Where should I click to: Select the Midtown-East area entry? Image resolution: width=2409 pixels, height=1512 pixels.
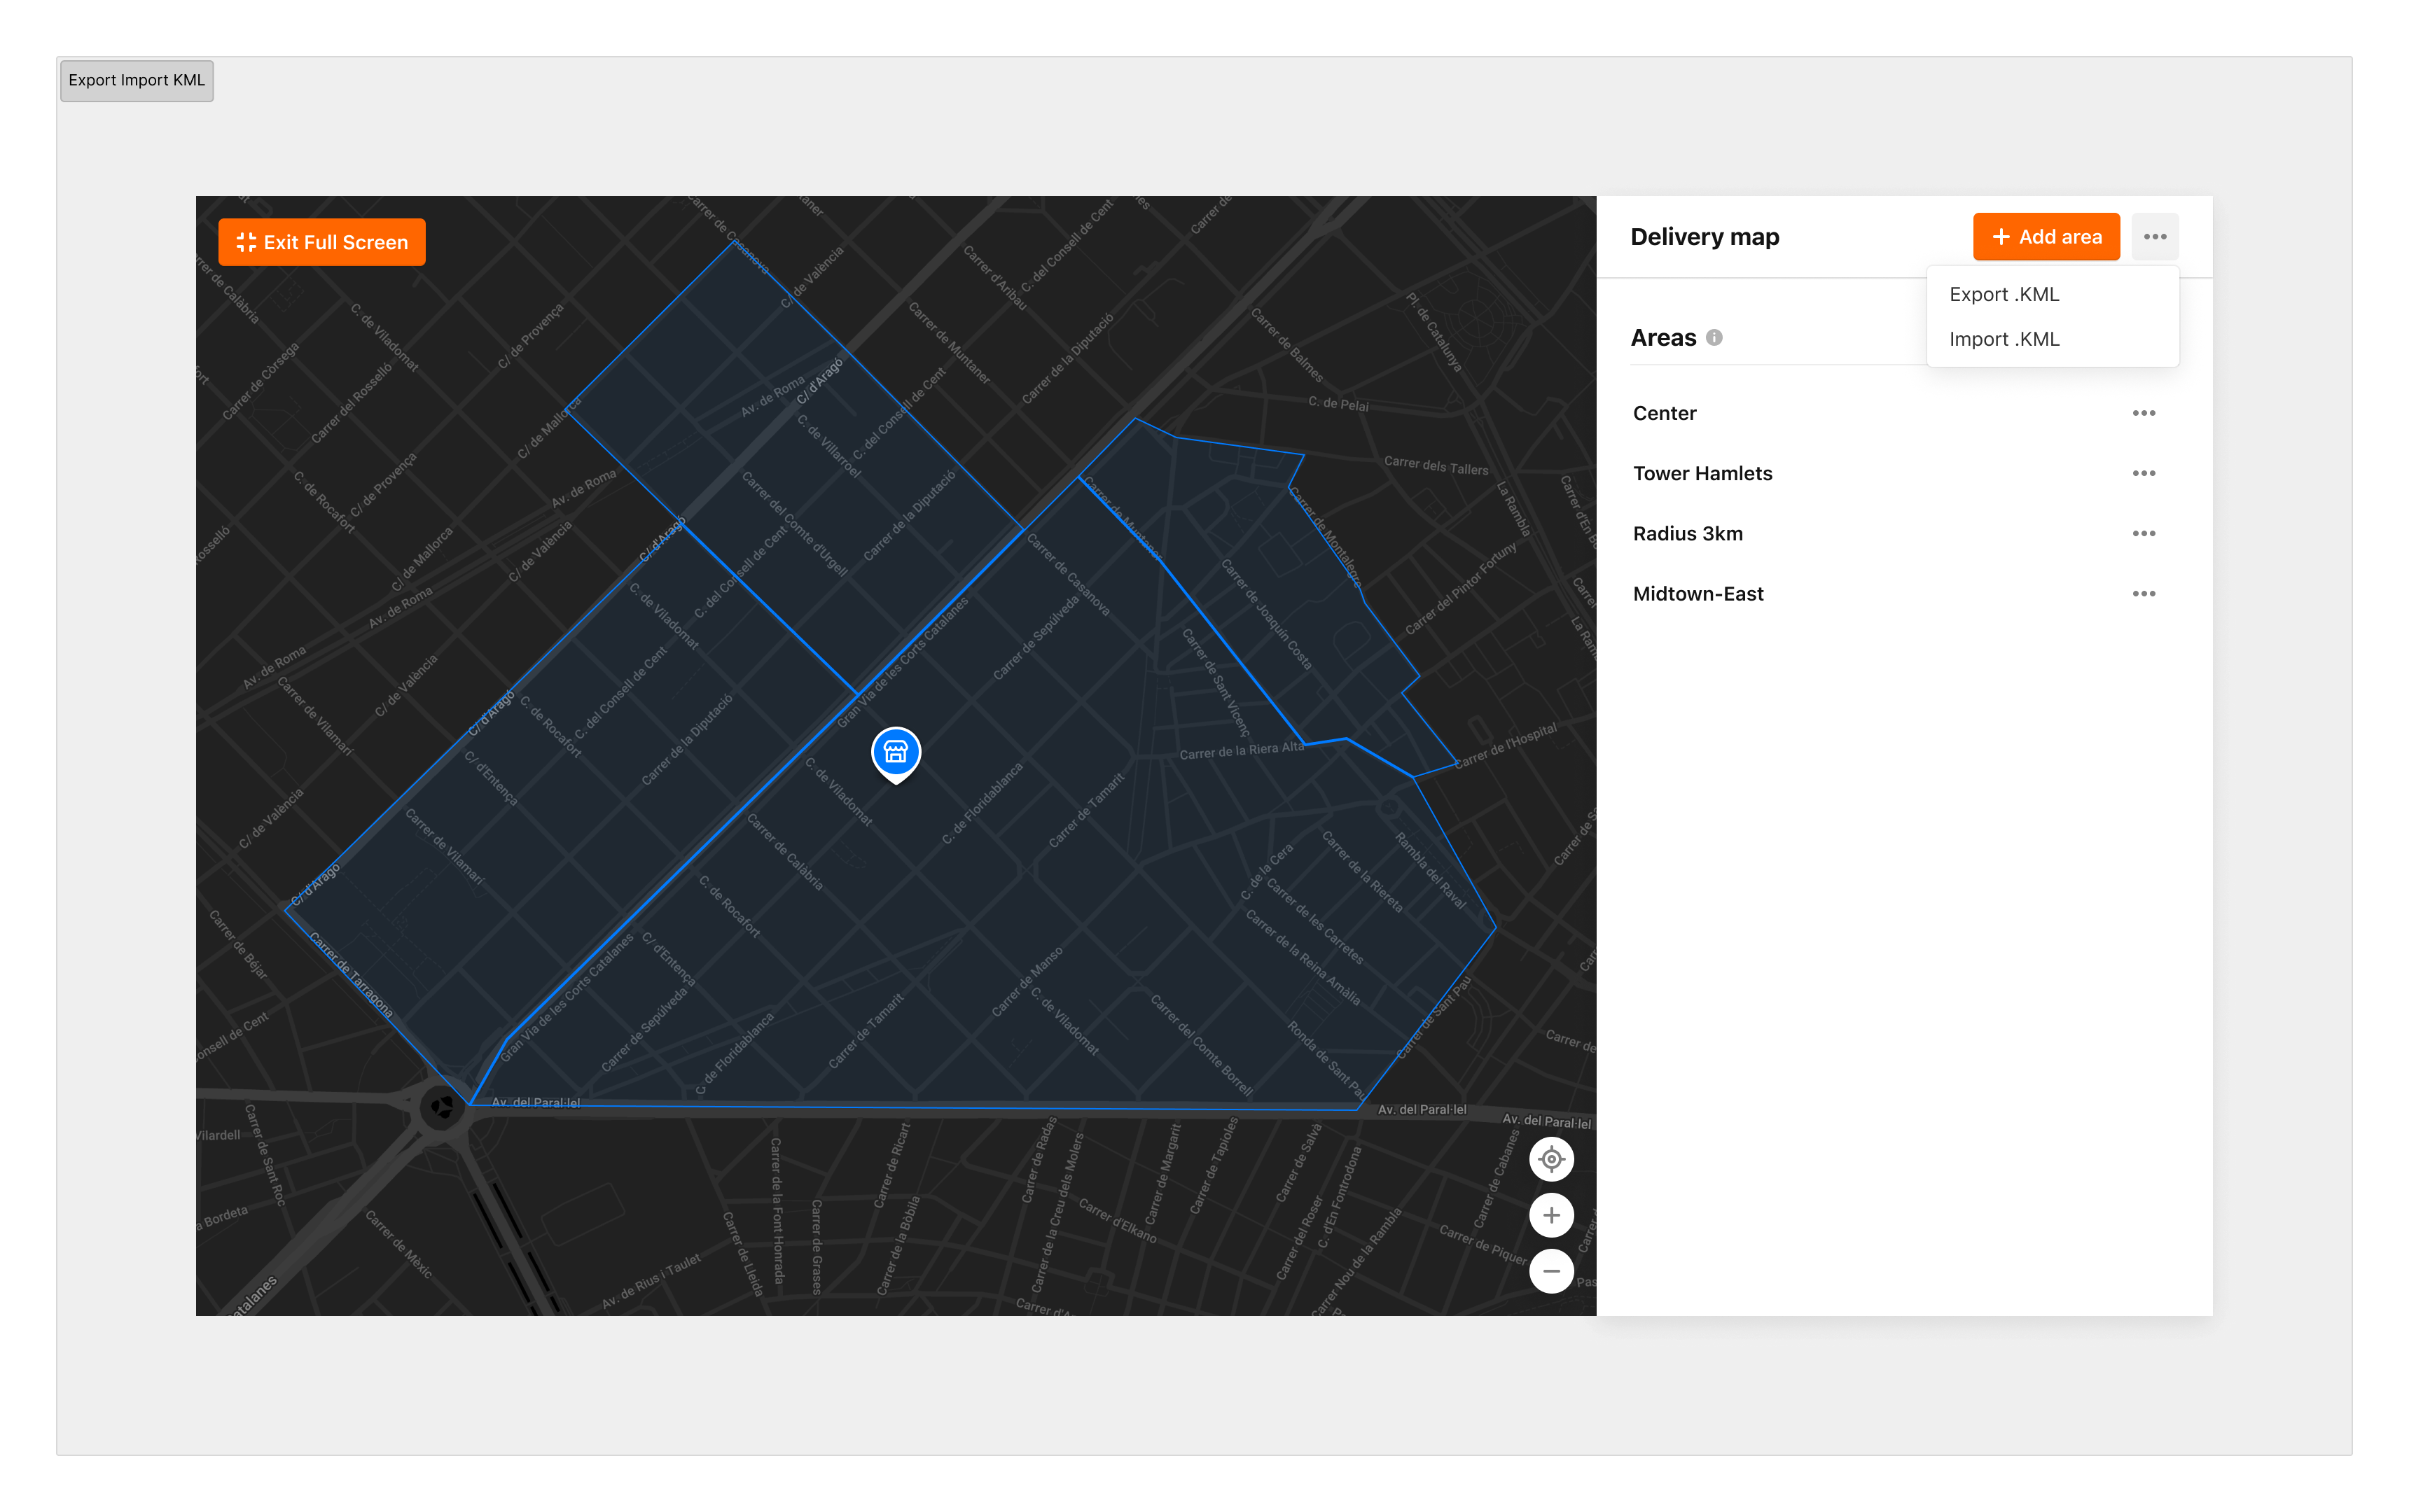[x=1698, y=593]
